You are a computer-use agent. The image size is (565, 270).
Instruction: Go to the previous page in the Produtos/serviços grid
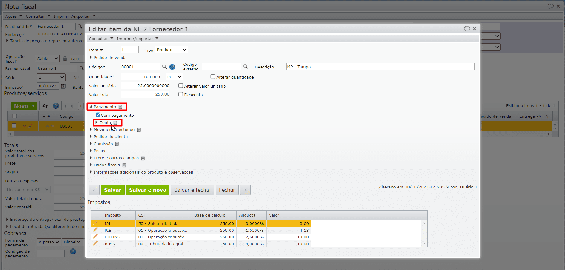pyautogui.click(x=72, y=106)
